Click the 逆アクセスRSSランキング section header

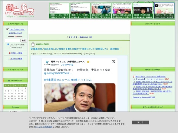(153, 107)
